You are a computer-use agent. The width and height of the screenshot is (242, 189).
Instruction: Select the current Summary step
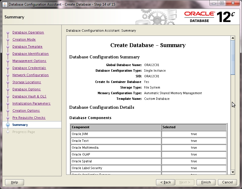click(20, 125)
